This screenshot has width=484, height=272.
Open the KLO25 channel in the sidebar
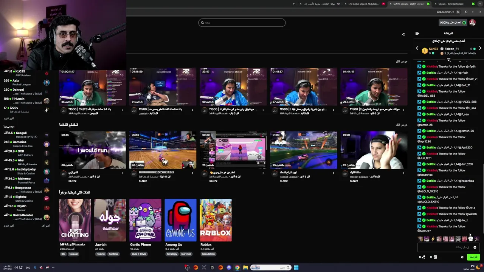(x=26, y=73)
